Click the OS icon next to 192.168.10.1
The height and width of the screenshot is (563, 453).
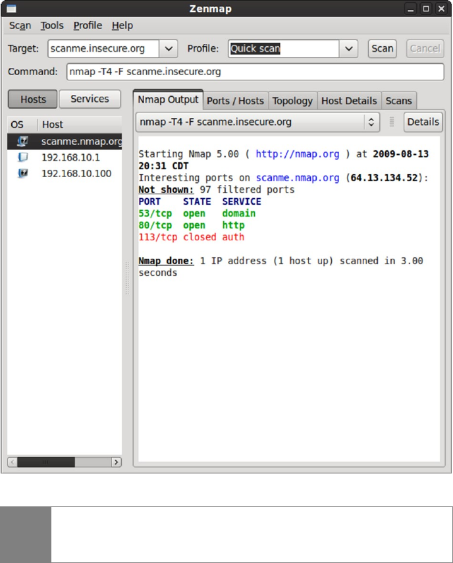click(22, 157)
